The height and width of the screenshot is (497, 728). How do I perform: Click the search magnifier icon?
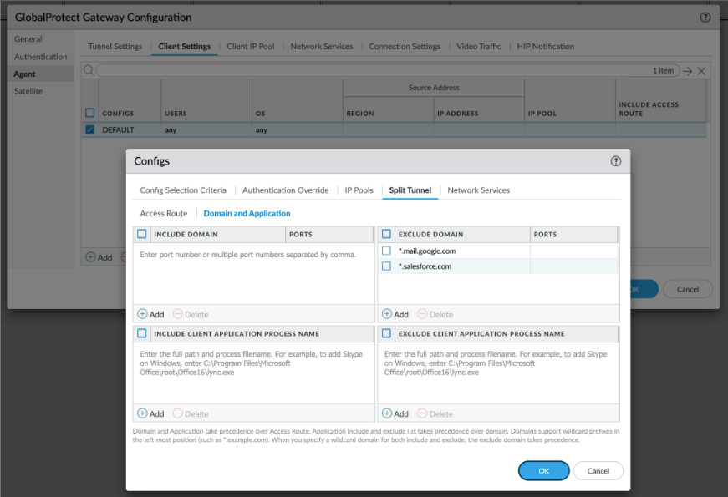click(x=89, y=70)
